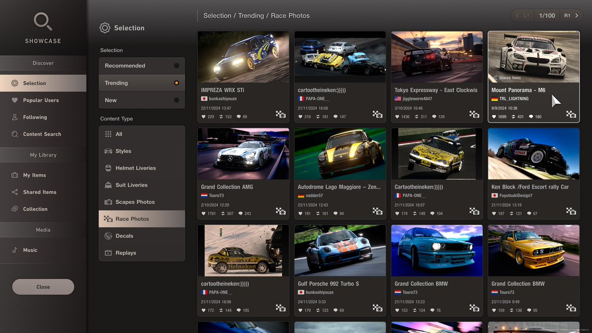Open Music under Media

click(x=43, y=250)
